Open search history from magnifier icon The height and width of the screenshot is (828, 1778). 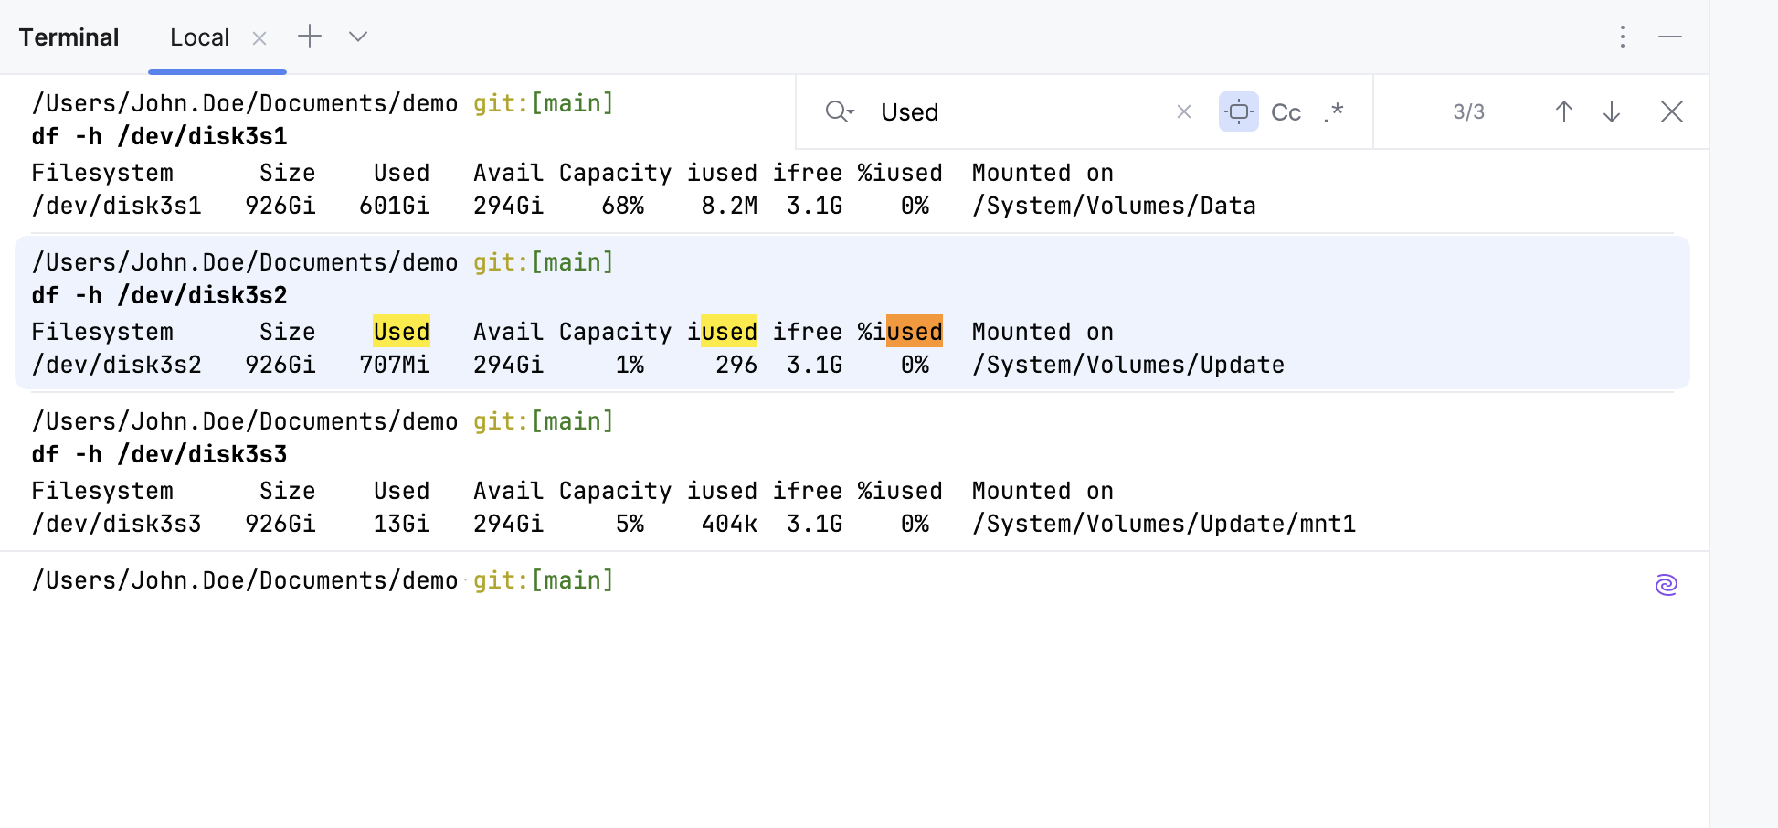click(x=839, y=111)
